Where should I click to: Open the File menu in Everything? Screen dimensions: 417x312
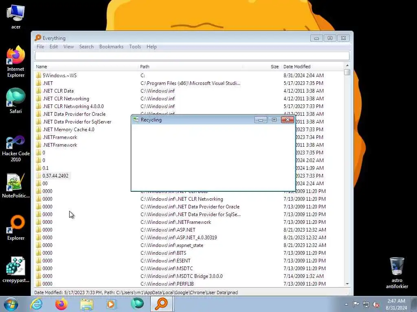point(40,47)
